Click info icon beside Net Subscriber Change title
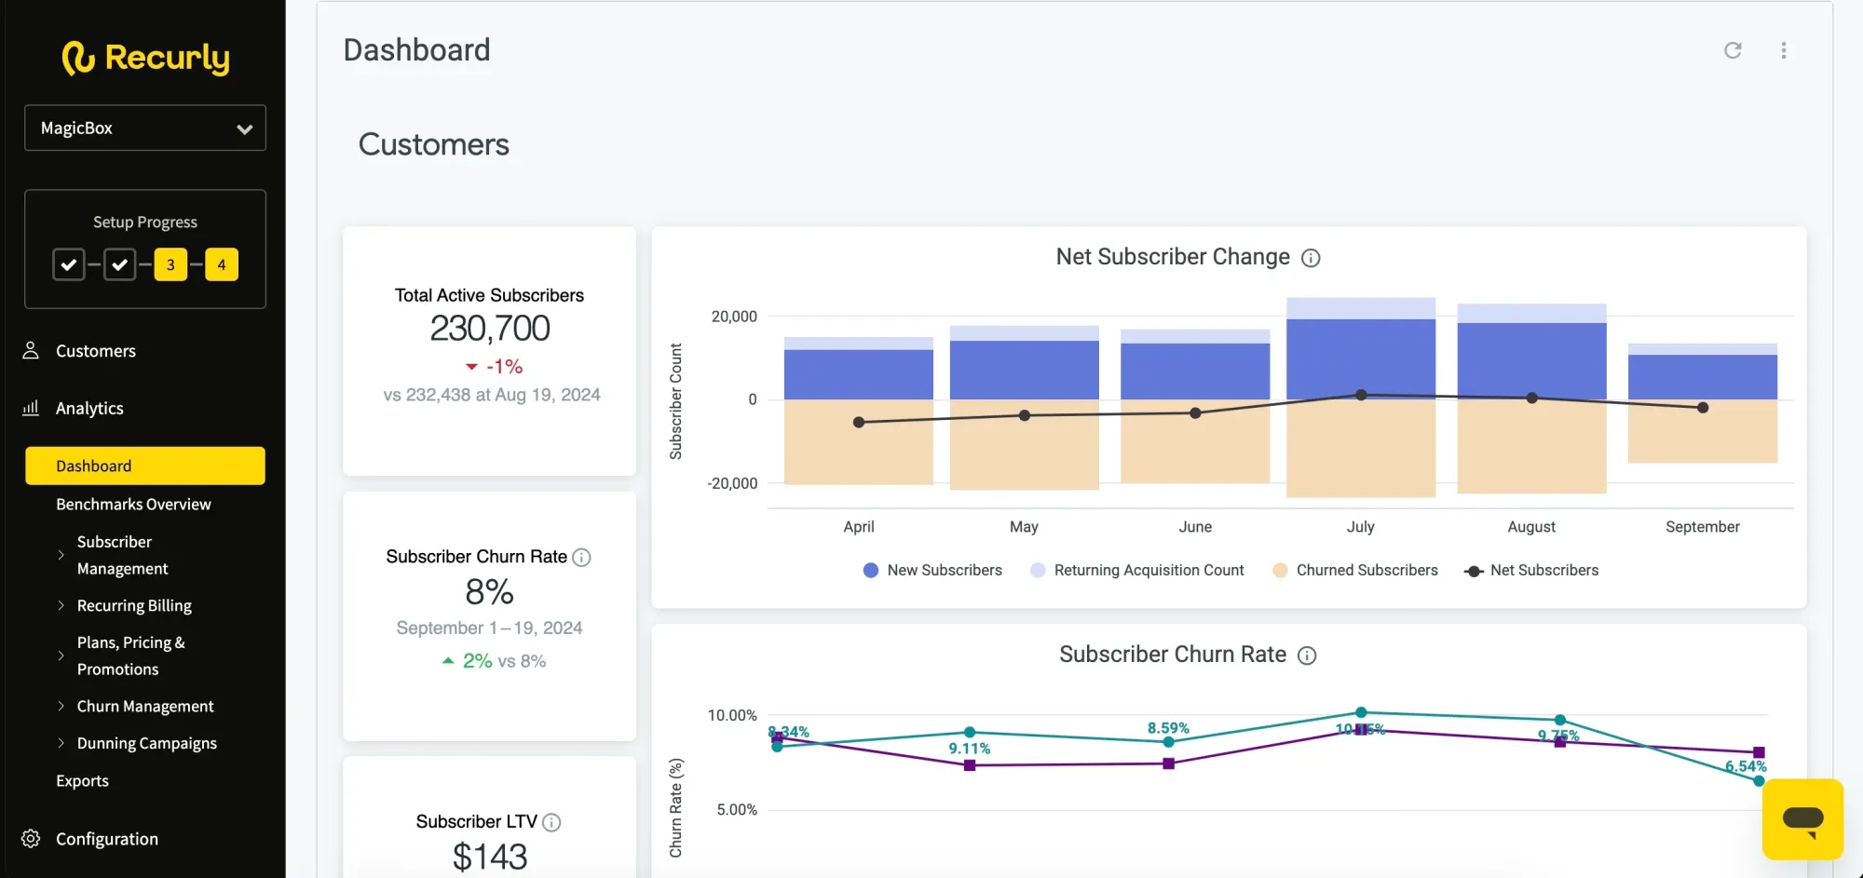 click(x=1311, y=258)
